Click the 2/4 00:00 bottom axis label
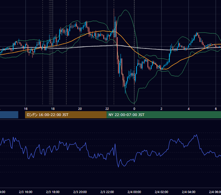The width and height of the screenshot is (221, 195). tap(134, 192)
